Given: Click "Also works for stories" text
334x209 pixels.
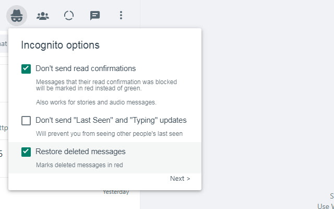Looking at the screenshot, I should [x=96, y=102].
